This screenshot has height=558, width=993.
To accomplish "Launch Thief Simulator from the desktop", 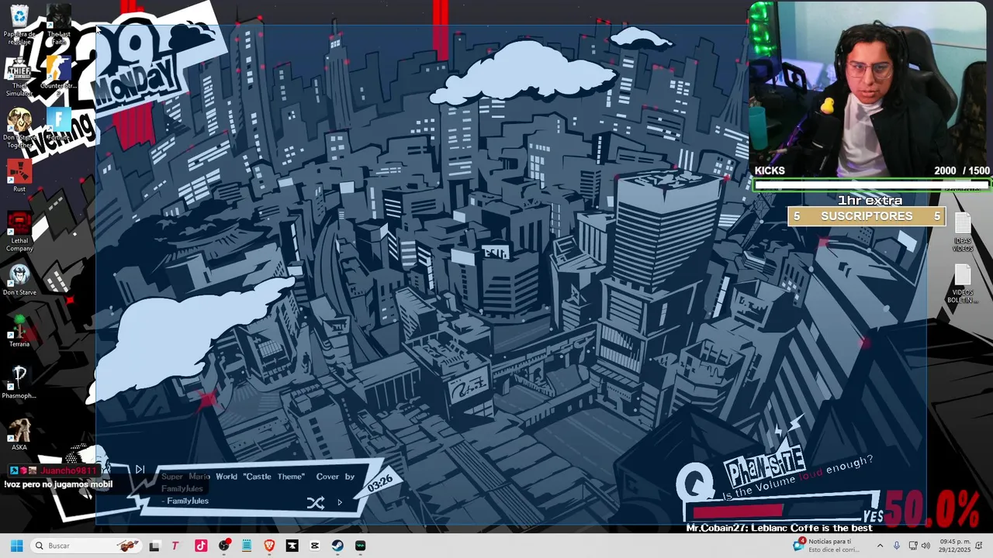I will point(19,76).
